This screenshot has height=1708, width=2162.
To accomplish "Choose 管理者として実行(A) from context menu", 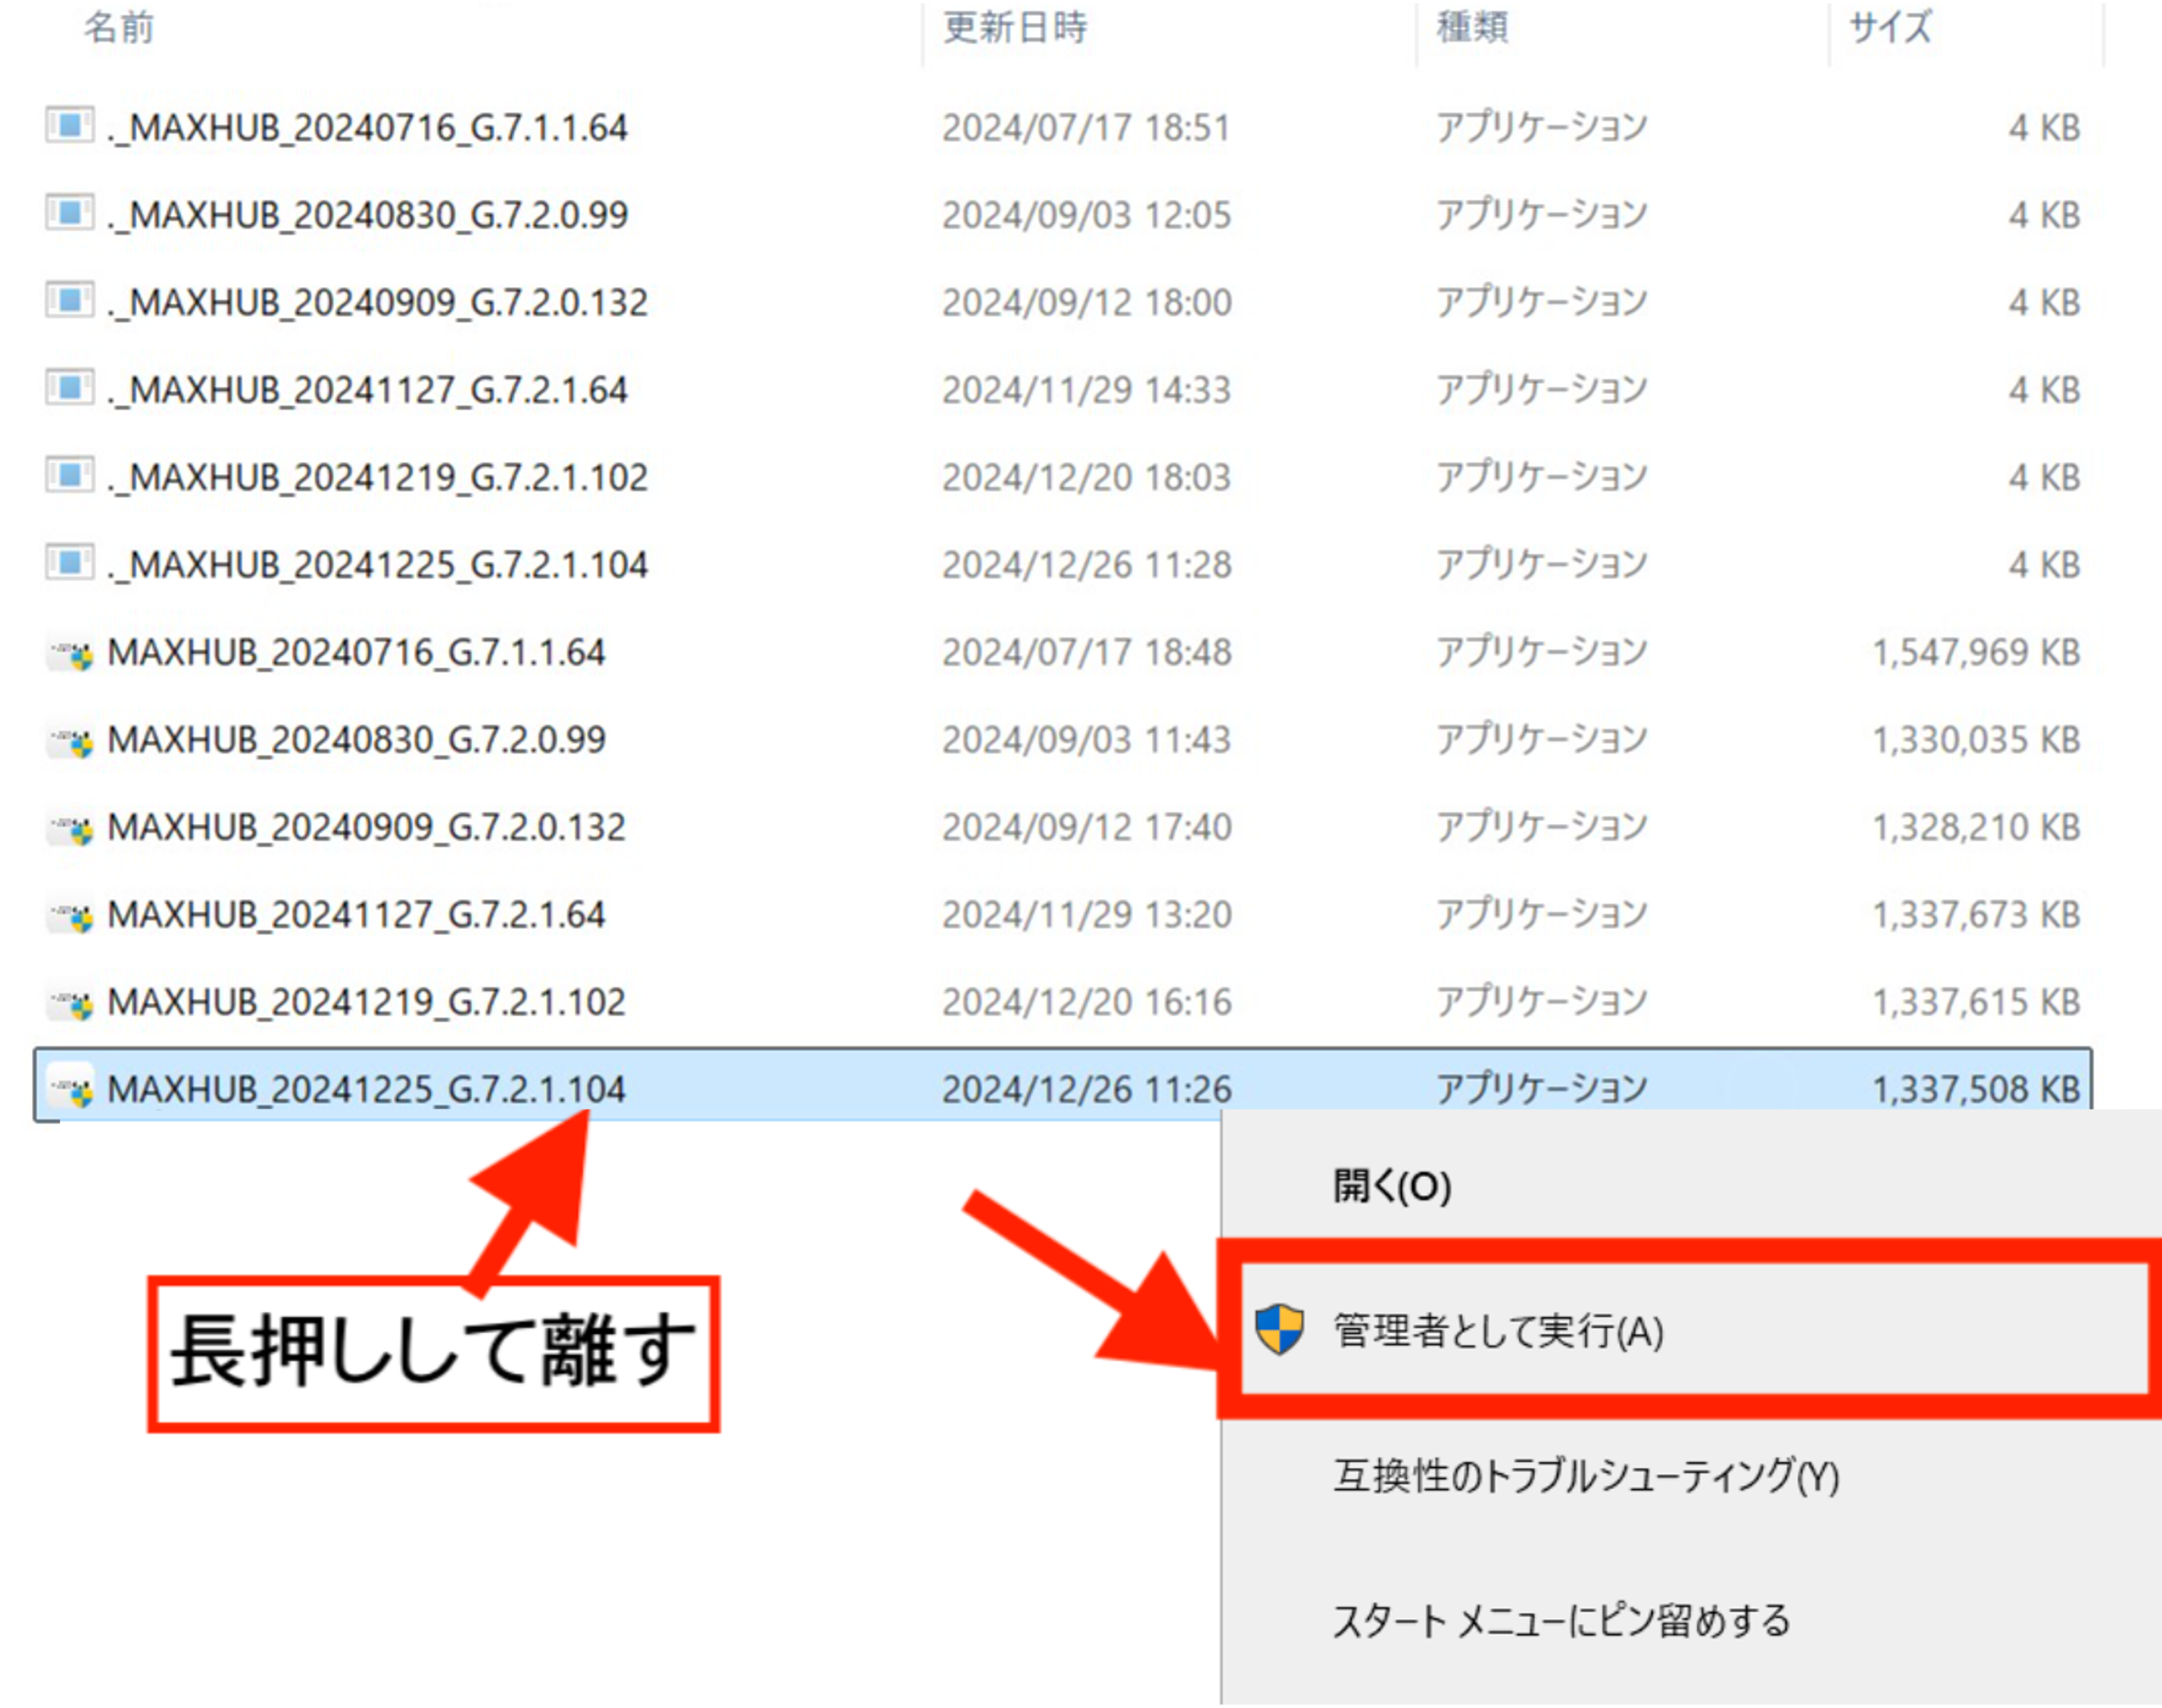I will tap(1497, 1331).
